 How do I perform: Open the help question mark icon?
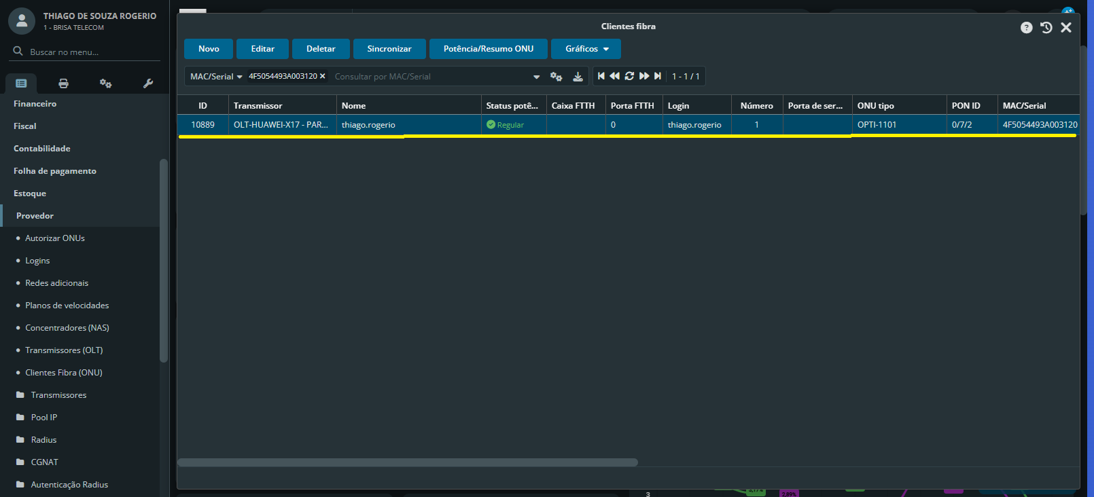(x=1026, y=28)
